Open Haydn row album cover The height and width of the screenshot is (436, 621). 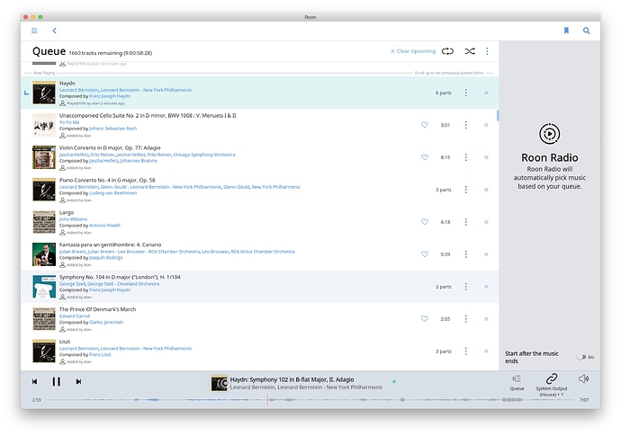click(x=44, y=93)
